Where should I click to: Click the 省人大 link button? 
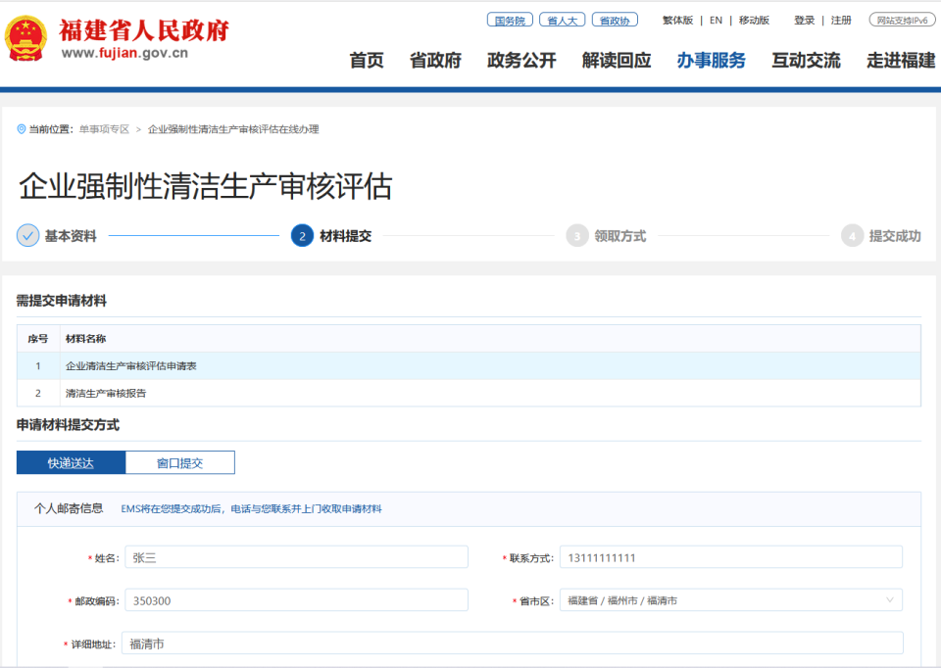pyautogui.click(x=563, y=20)
